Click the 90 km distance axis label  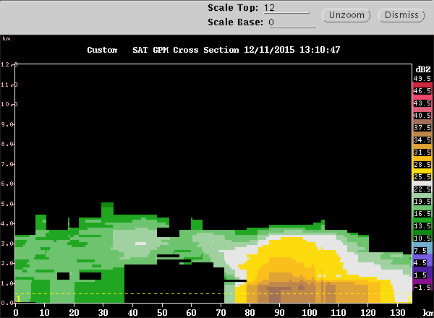pos(279,313)
